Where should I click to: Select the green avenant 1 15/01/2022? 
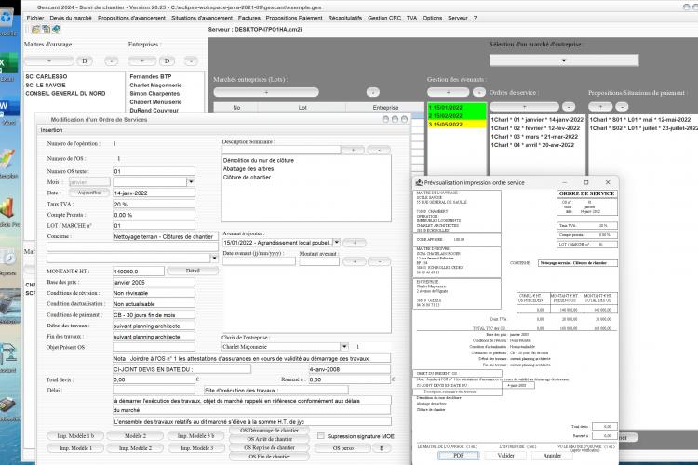coord(457,108)
